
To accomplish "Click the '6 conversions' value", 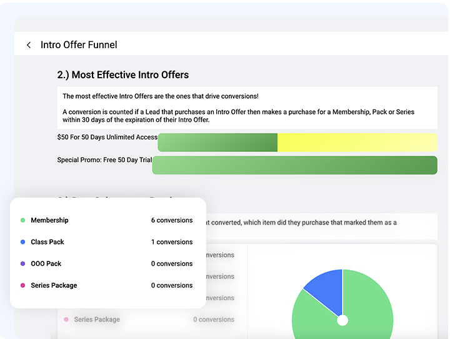I will pyautogui.click(x=172, y=220).
